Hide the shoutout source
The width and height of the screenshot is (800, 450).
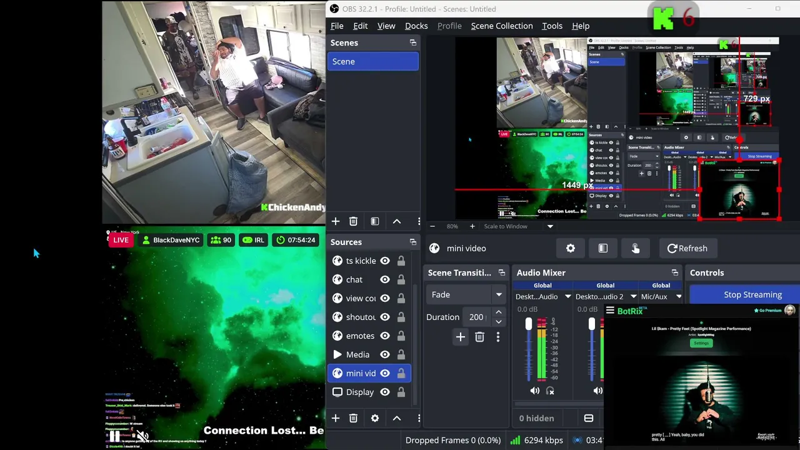coord(385,317)
